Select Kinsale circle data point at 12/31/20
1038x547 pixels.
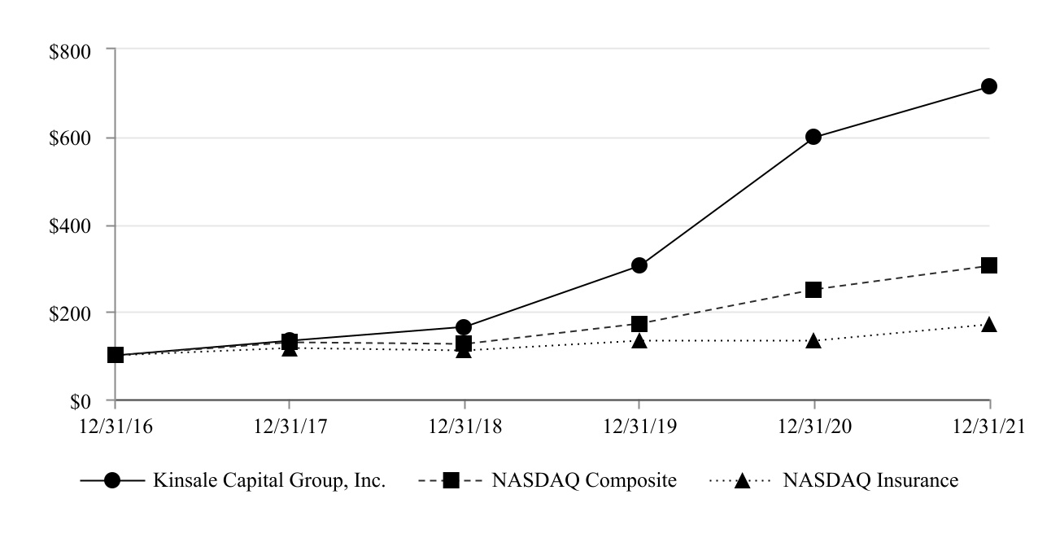coord(813,137)
